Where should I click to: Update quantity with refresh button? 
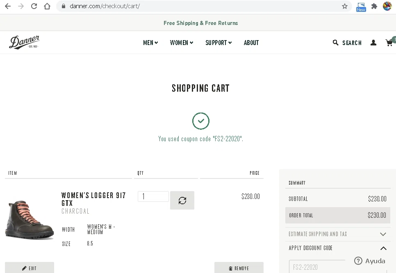tap(182, 201)
